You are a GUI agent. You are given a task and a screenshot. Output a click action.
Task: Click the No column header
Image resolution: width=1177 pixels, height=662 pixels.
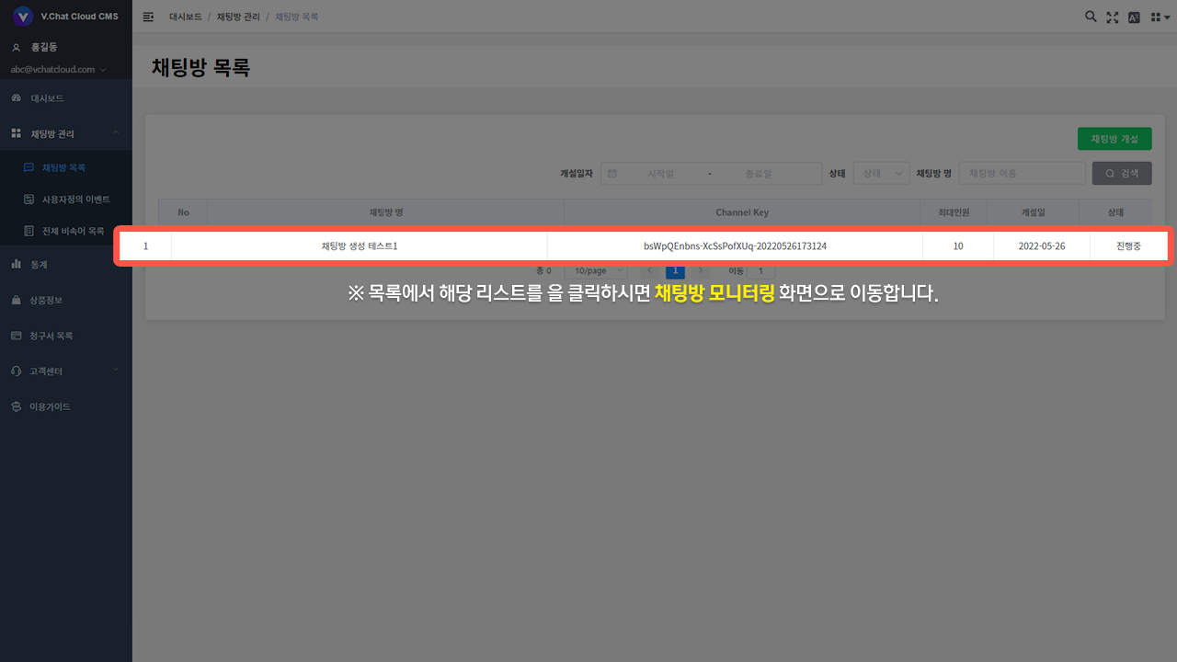pos(183,212)
